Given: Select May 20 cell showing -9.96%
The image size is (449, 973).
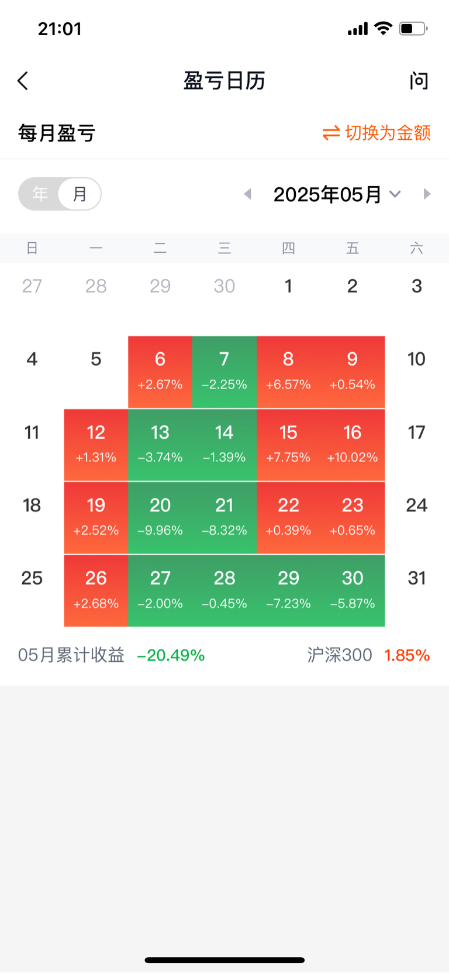Looking at the screenshot, I should 160,518.
